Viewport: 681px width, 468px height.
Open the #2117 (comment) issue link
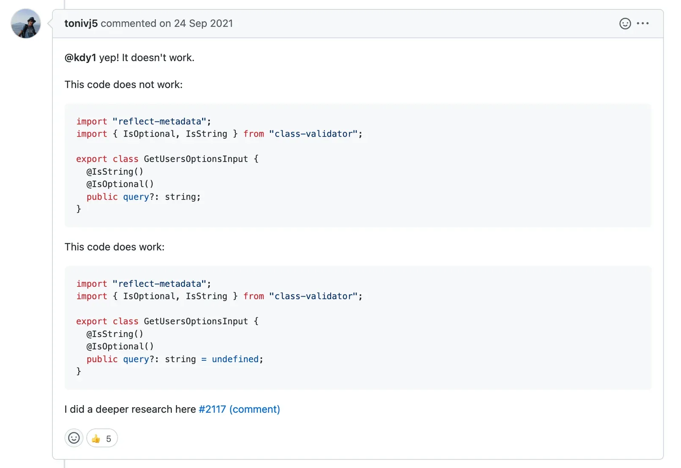(239, 409)
